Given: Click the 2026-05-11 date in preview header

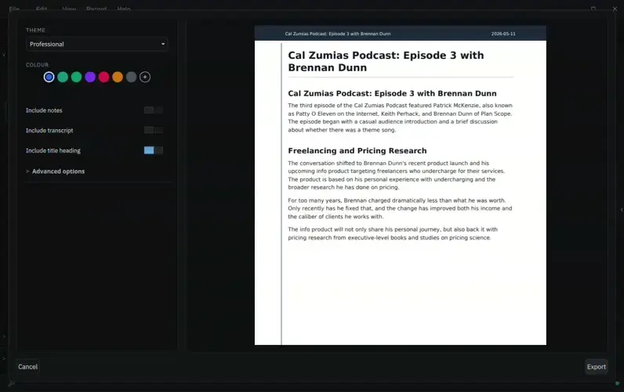Looking at the screenshot, I should pyautogui.click(x=503, y=34).
